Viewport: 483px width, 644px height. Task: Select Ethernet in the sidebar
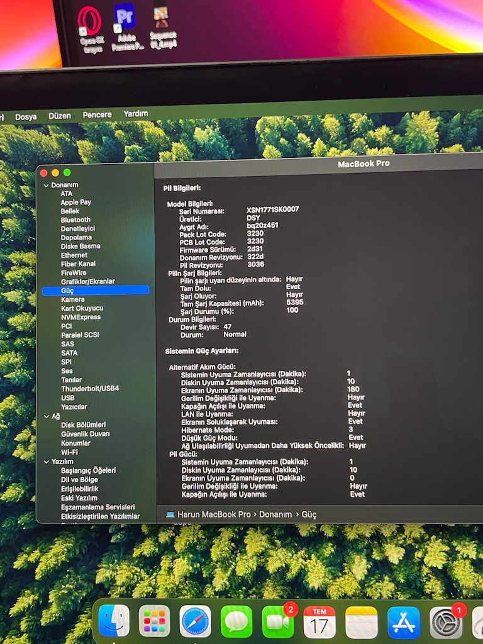pyautogui.click(x=74, y=255)
